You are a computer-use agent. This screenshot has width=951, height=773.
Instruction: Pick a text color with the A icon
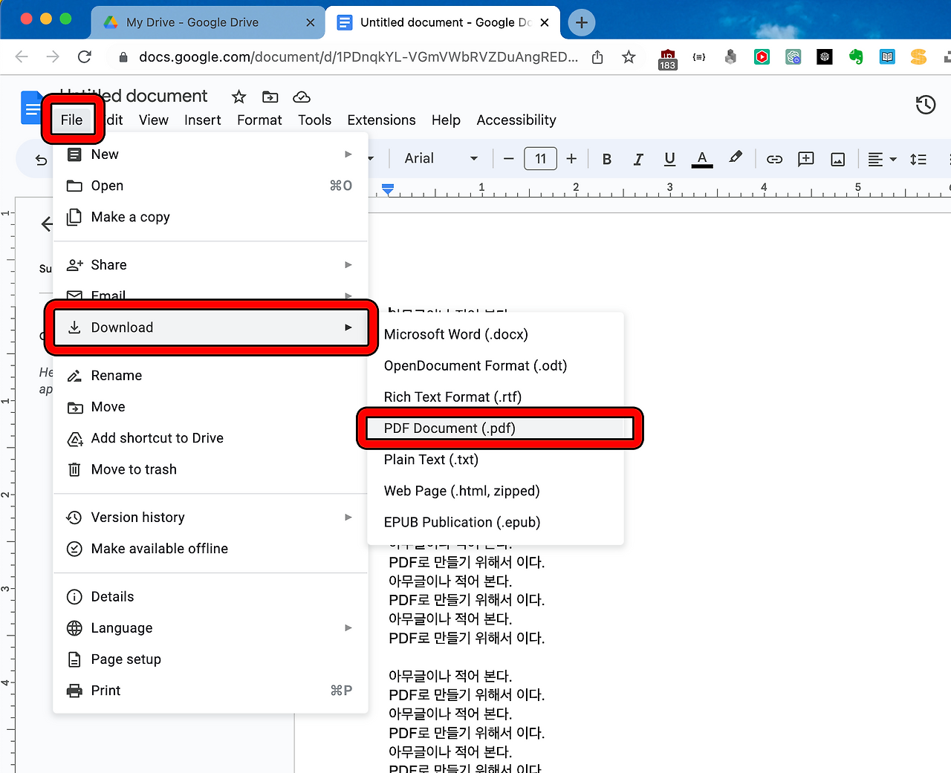(x=701, y=158)
